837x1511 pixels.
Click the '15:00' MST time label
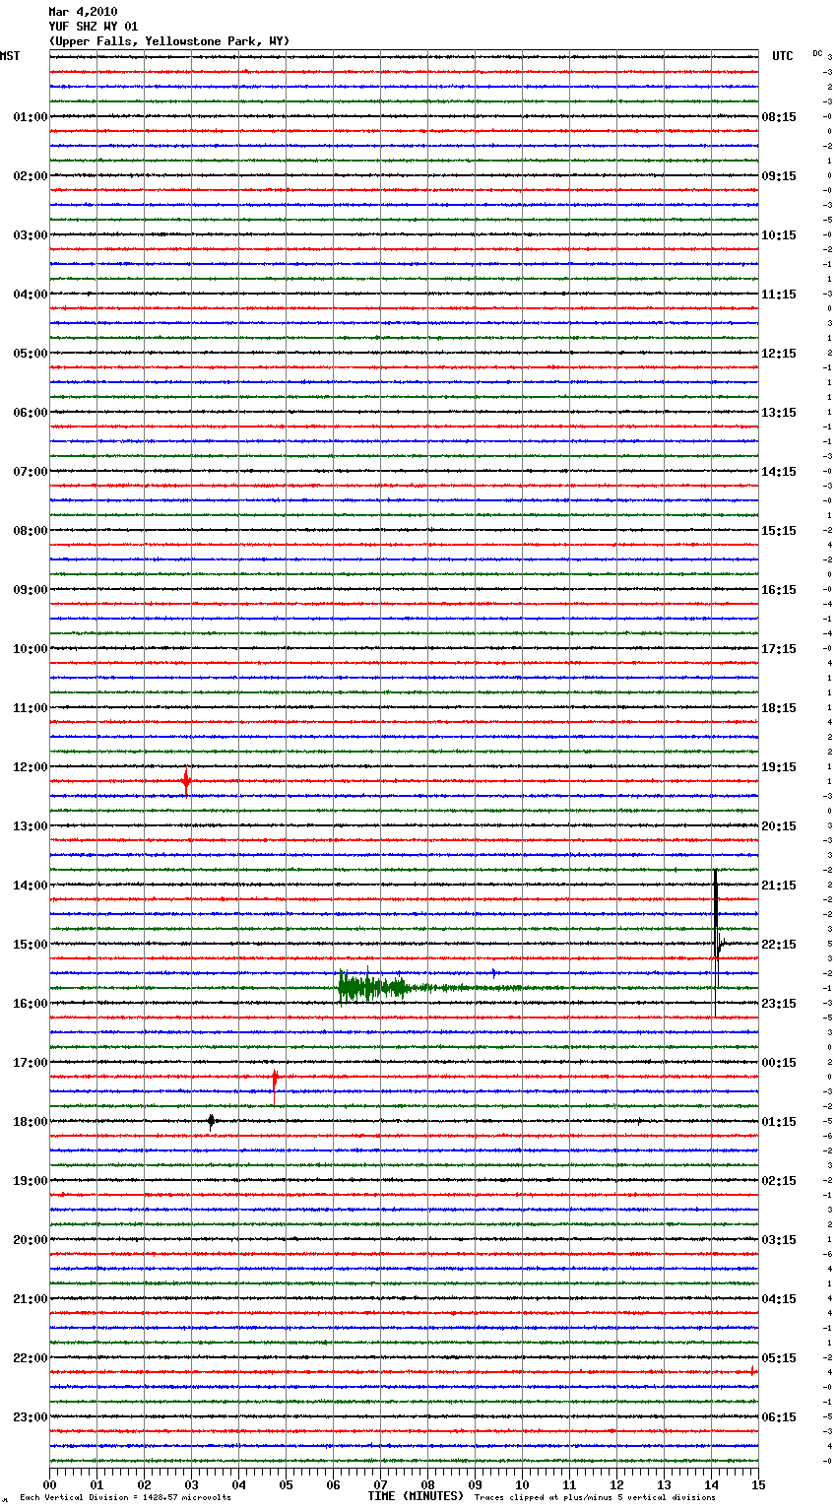pyautogui.click(x=31, y=945)
